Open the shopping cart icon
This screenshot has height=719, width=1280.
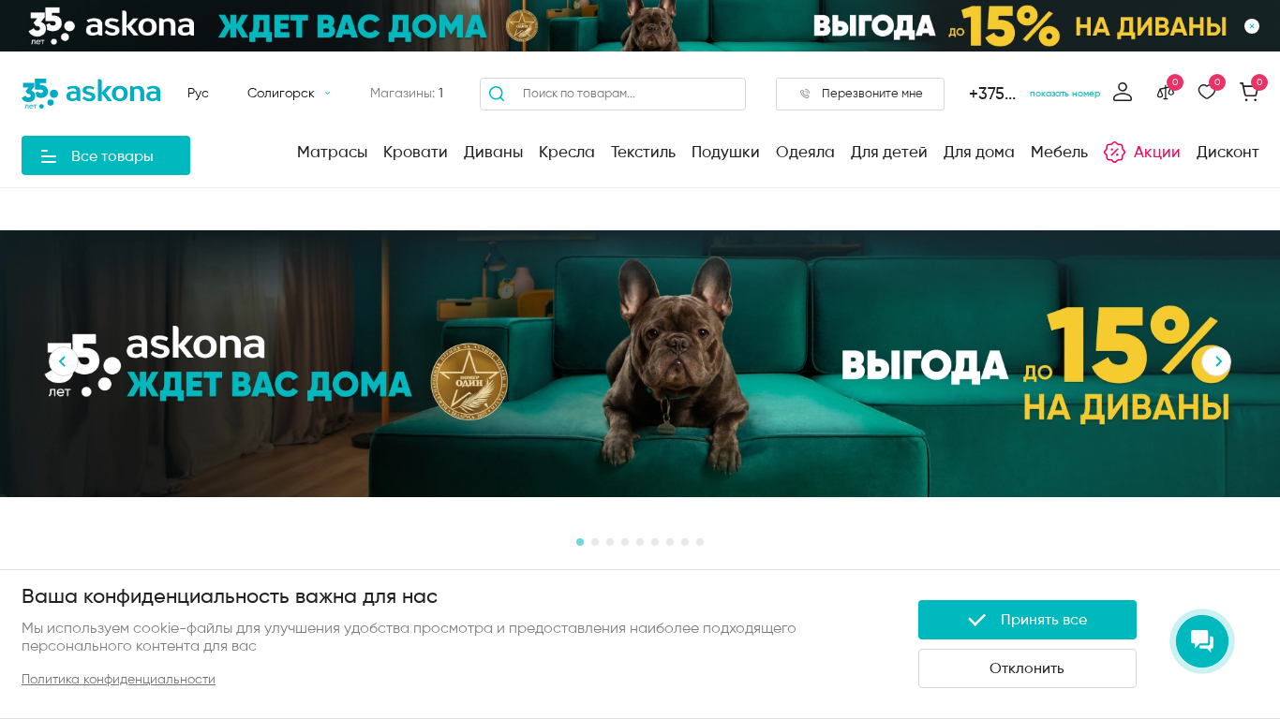tap(1249, 92)
